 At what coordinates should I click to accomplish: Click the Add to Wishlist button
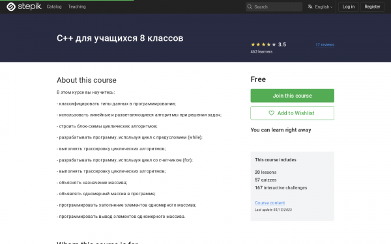[x=292, y=113]
